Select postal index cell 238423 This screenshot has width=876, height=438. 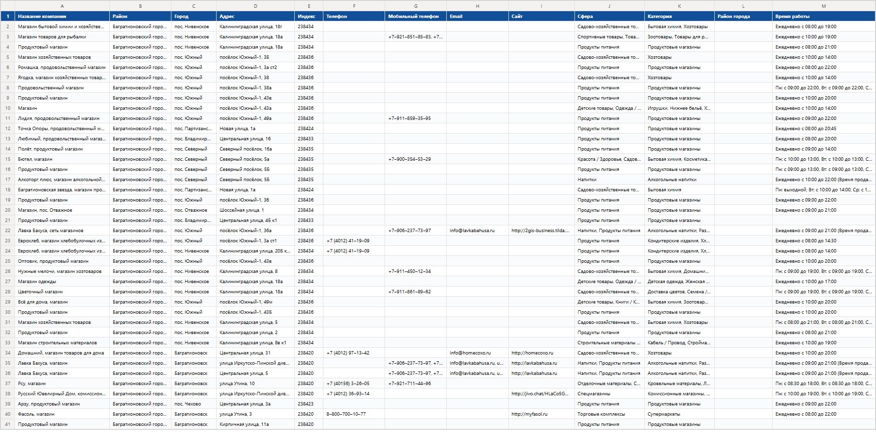coord(309,404)
